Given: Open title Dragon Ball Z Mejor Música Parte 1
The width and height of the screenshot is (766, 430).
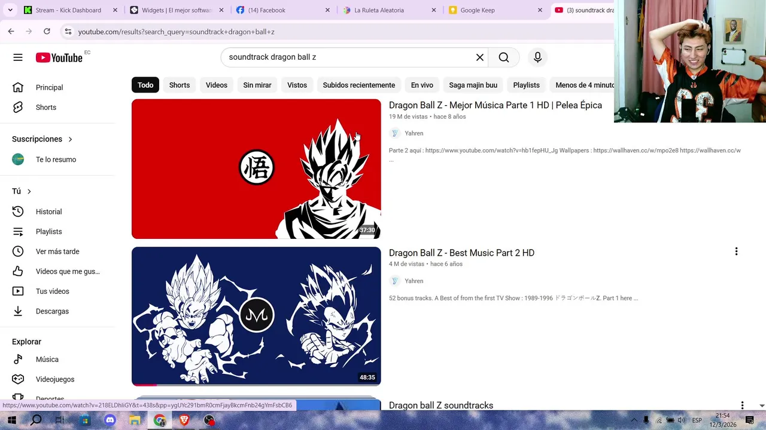Looking at the screenshot, I should click(496, 105).
